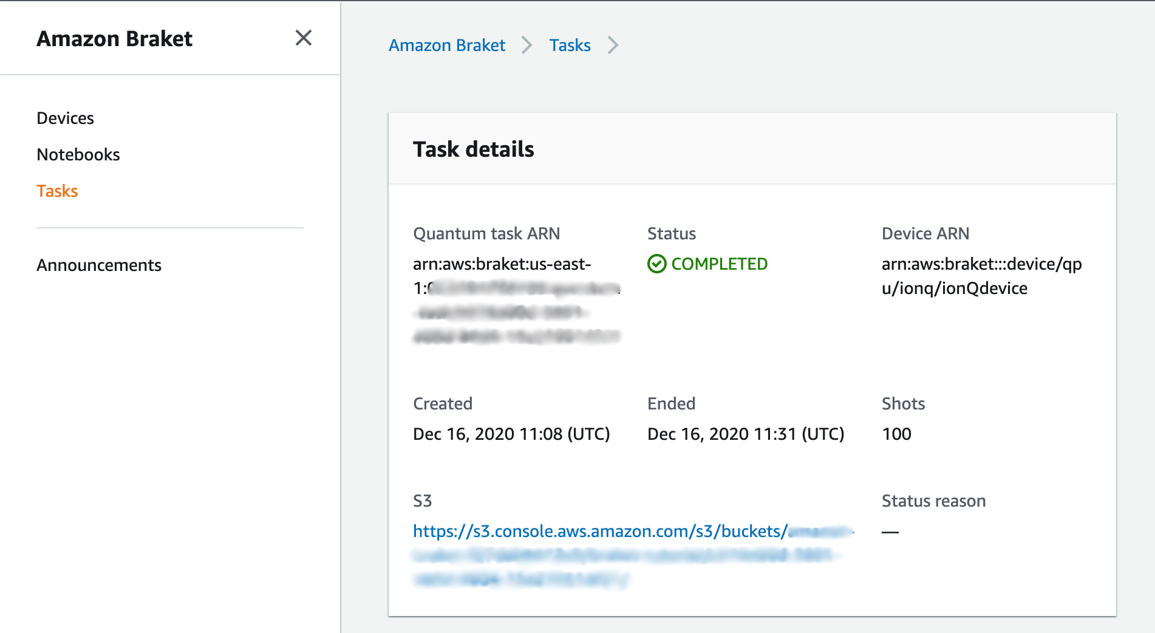Close the Amazon Braket side panel
1155x633 pixels.
304,38
